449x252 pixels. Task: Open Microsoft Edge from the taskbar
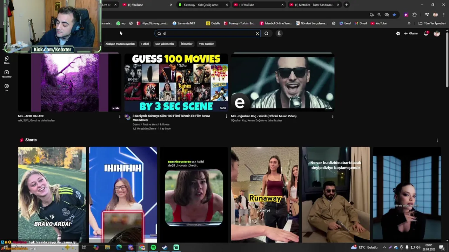(119, 247)
